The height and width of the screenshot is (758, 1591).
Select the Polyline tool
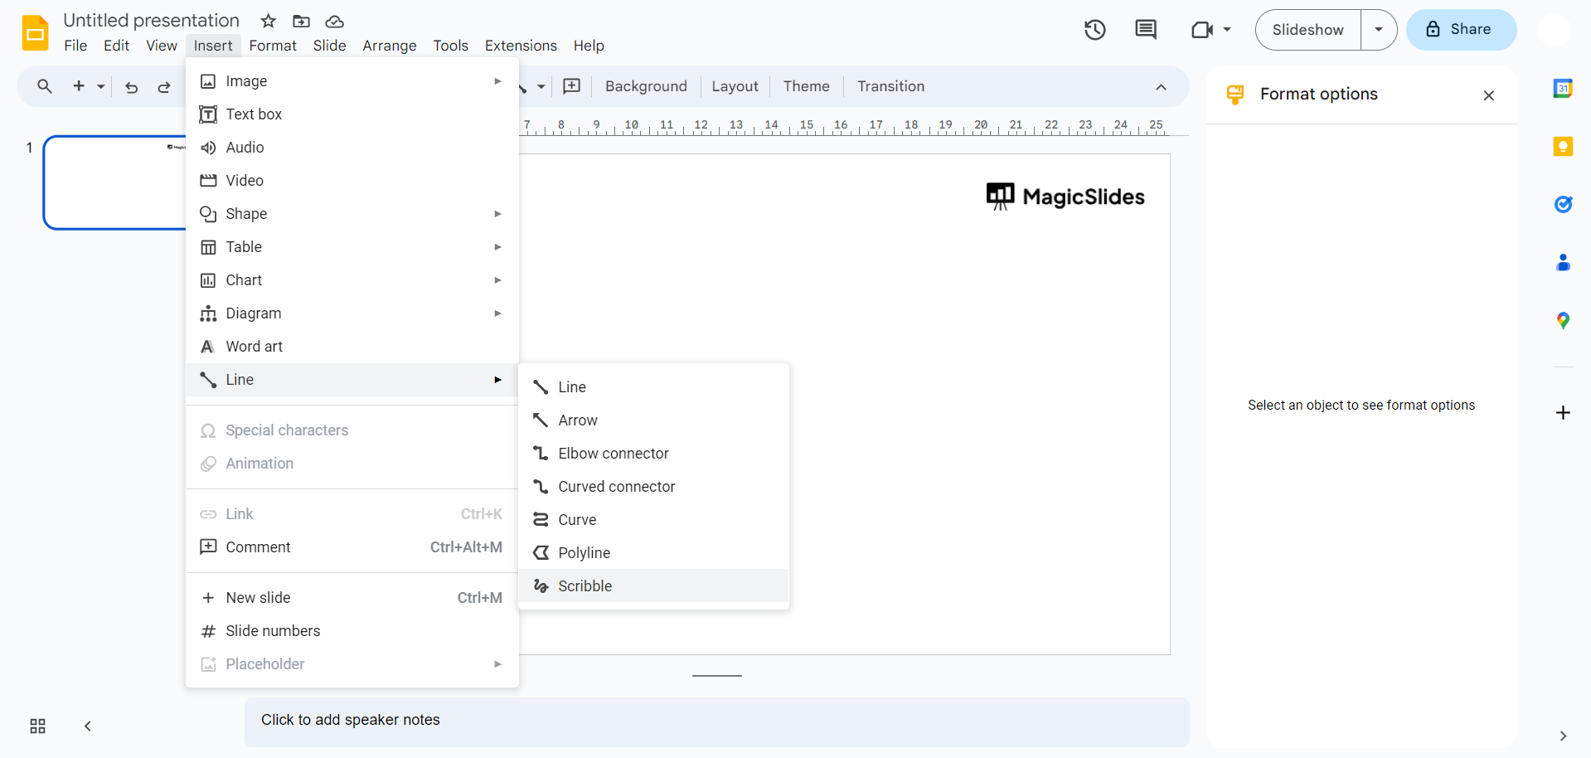pyautogui.click(x=584, y=552)
